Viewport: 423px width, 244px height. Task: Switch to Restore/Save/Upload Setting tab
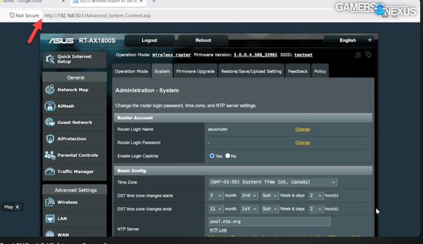(x=252, y=71)
